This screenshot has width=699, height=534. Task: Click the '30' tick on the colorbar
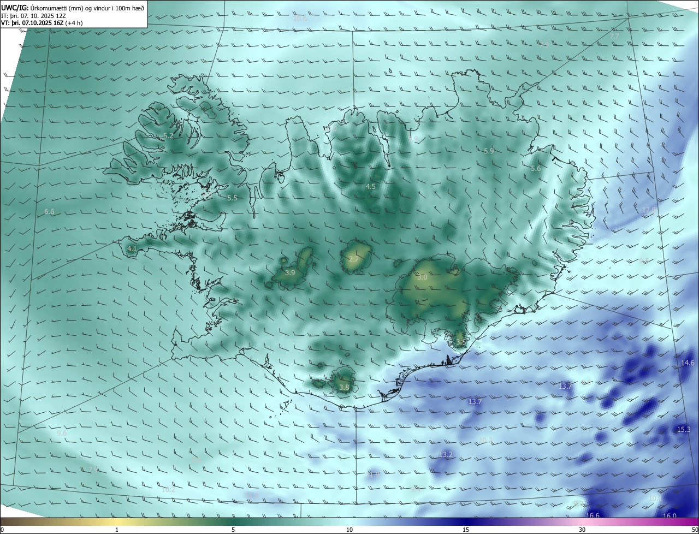pyautogui.click(x=582, y=530)
